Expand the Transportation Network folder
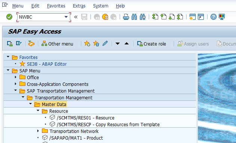The width and height of the screenshot is (236, 143). pos(38,131)
